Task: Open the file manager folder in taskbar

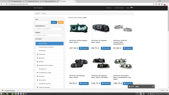Action: (12, 94)
